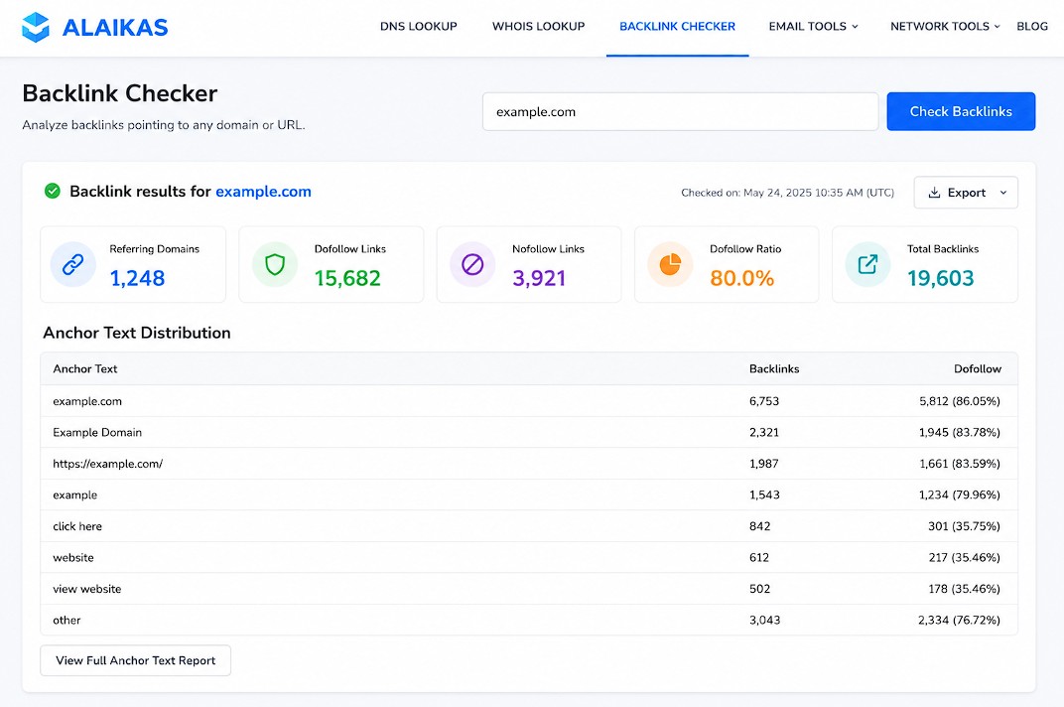The width and height of the screenshot is (1064, 707).
Task: Click the Total Backlinks external-link icon
Action: (x=867, y=264)
